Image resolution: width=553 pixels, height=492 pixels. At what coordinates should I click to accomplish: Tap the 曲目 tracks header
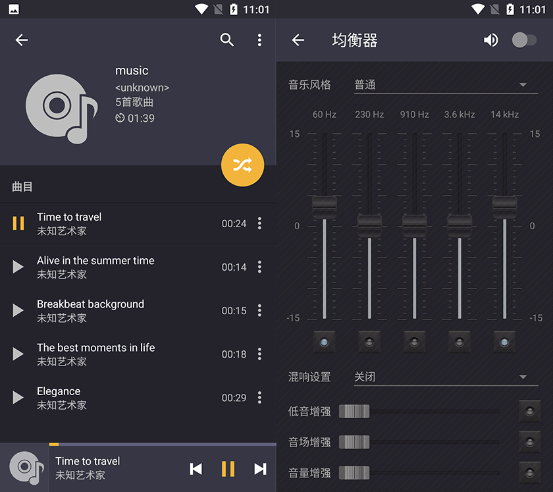[22, 186]
